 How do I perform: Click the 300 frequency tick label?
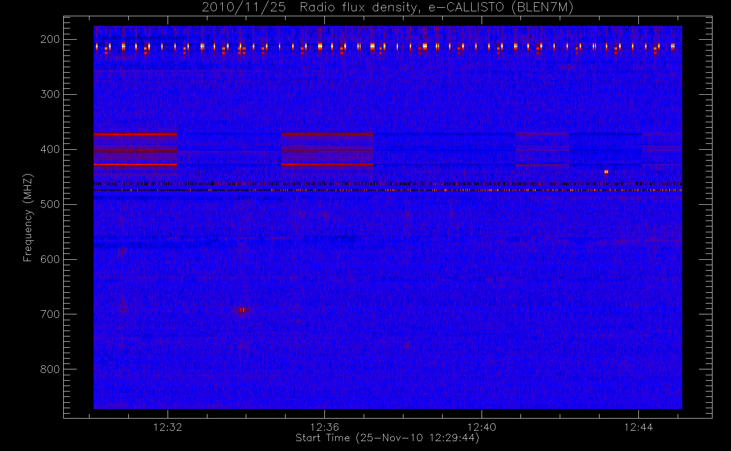click(x=50, y=94)
